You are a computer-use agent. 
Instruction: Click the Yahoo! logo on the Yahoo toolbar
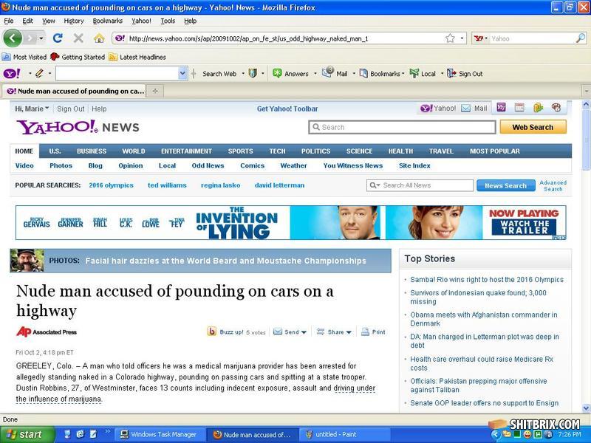pos(12,73)
